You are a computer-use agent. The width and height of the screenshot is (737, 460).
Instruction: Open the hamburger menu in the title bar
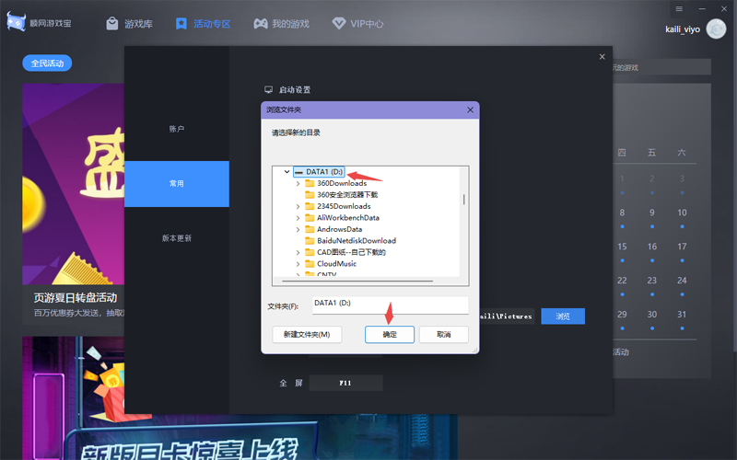click(679, 9)
